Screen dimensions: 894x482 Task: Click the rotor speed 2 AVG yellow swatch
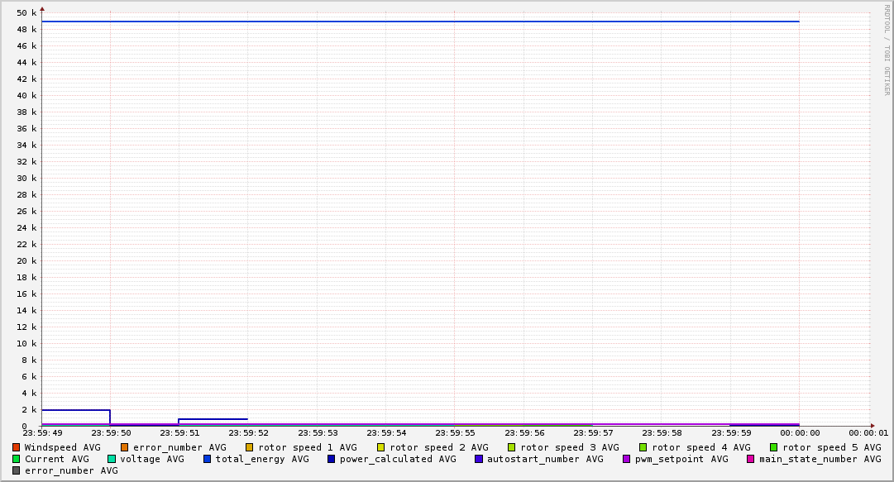click(381, 447)
